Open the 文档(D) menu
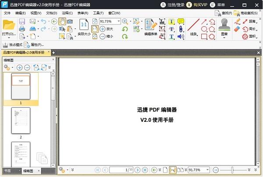 click(x=51, y=13)
